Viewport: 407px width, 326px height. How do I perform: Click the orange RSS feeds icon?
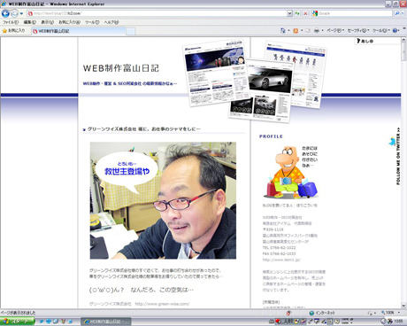point(296,31)
